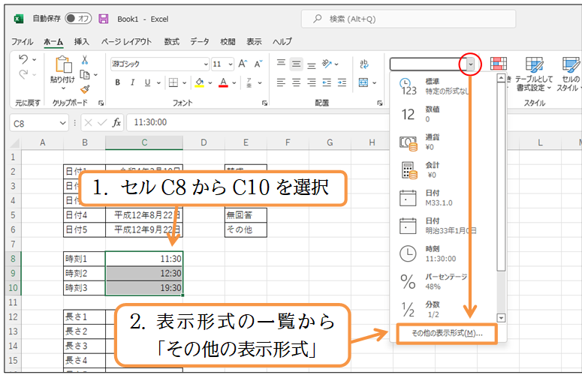Viewport: 582px width, 375px height.
Task: Click the Save icon in title bar
Action: click(x=103, y=18)
